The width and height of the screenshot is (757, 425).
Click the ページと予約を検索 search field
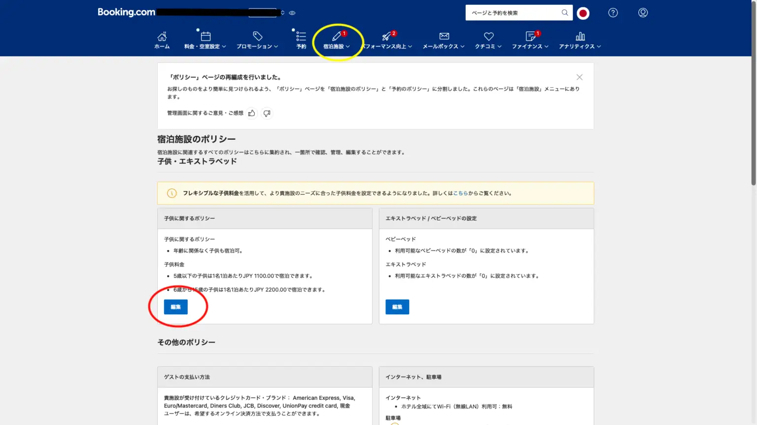tap(513, 13)
